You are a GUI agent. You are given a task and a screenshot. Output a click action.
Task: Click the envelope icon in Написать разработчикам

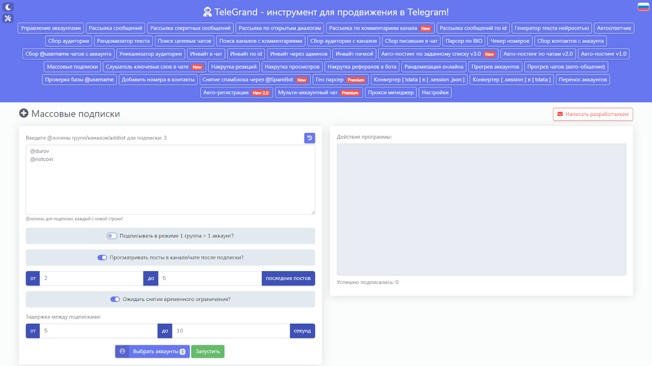coord(561,114)
